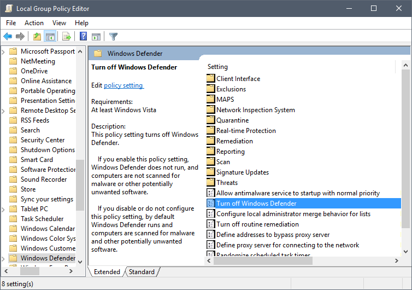Viewport: 412px width, 290px height.
Task: Click the settings list horizontal scrollbar thumb
Action: click(263, 261)
